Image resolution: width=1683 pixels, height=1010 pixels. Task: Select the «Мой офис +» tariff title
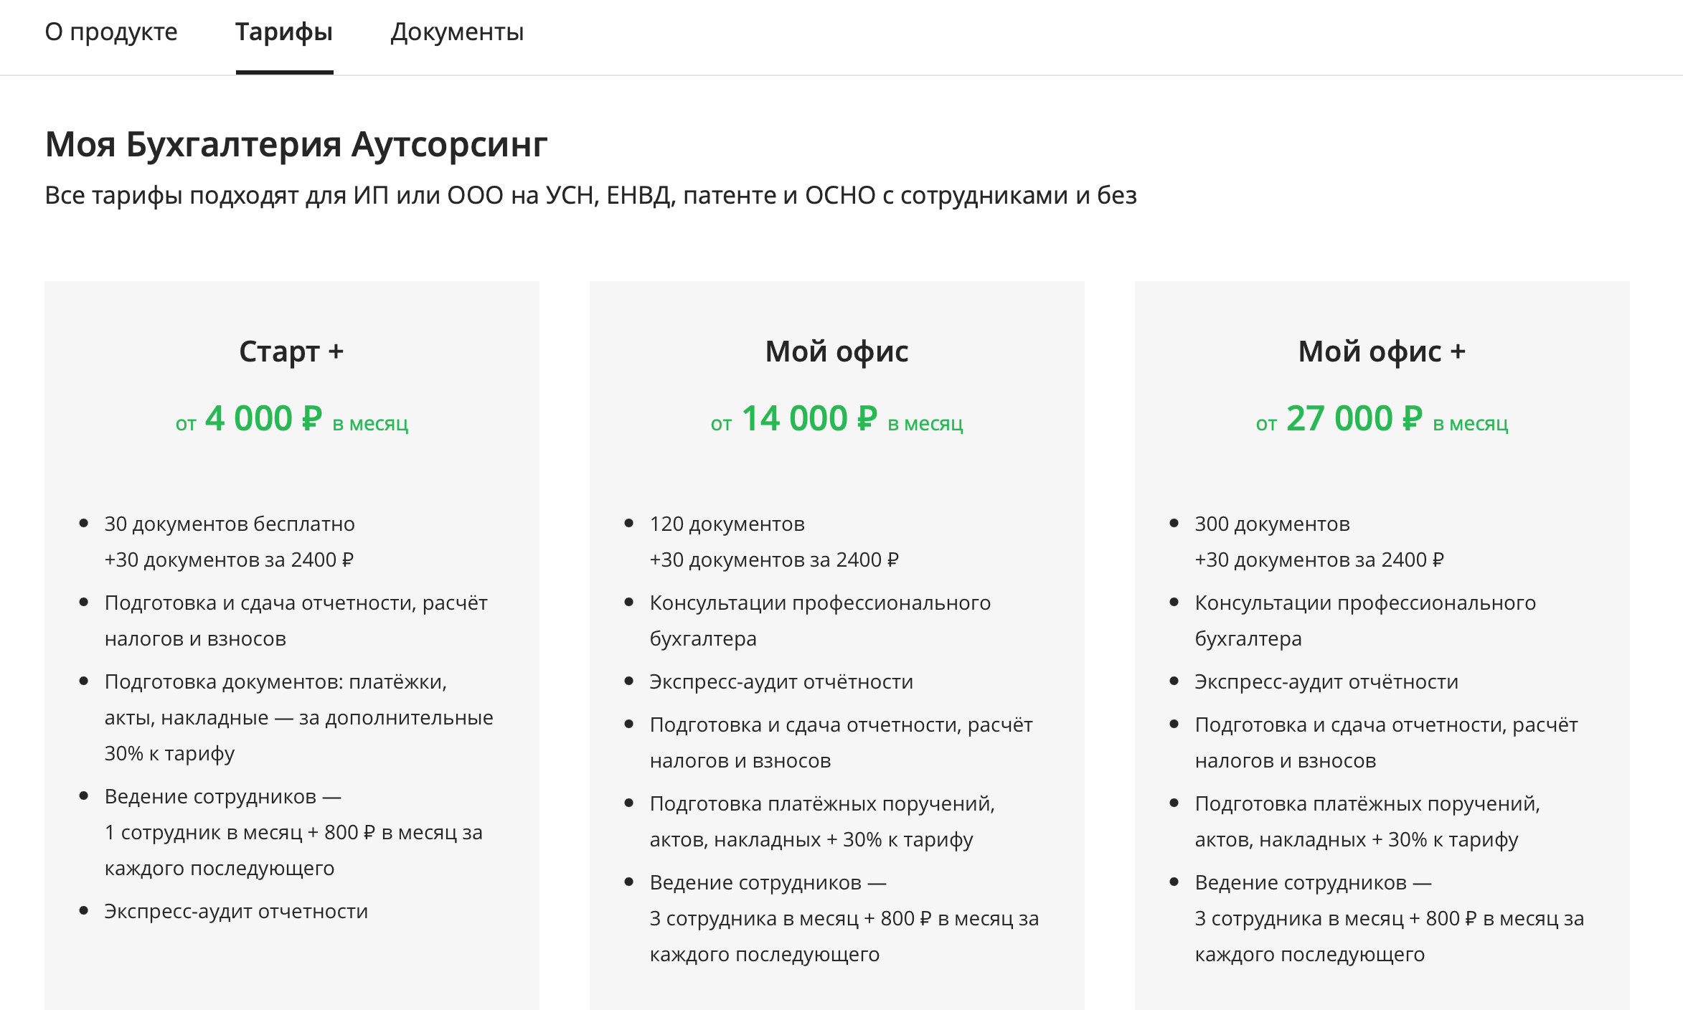[1382, 351]
